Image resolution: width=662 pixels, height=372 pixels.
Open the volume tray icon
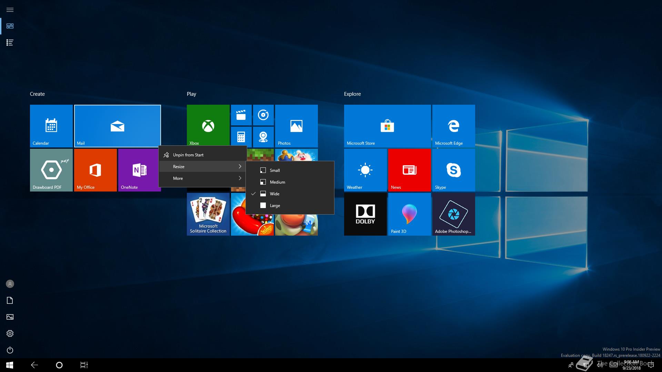click(x=600, y=365)
